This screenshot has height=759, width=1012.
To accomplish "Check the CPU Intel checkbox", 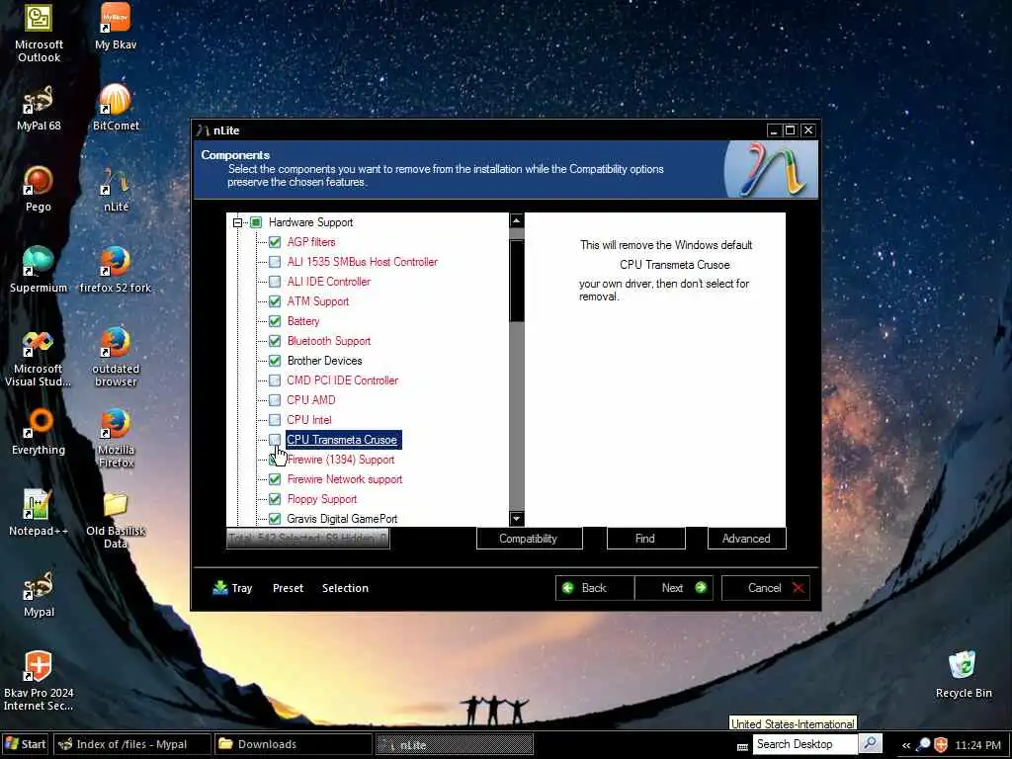I will coord(275,420).
